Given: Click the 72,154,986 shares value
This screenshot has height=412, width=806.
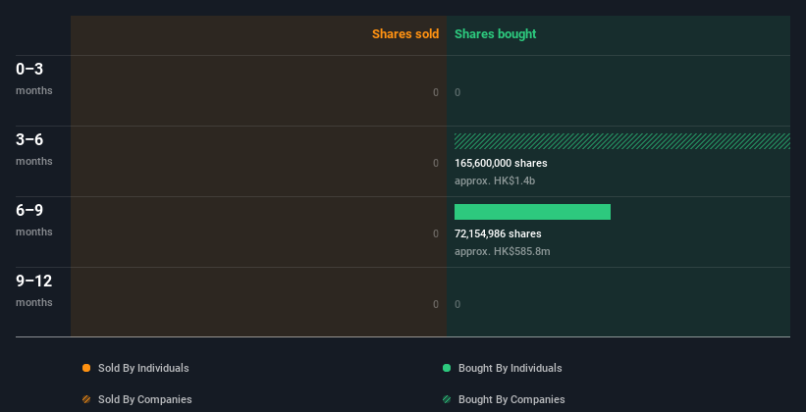Looking at the screenshot, I should point(498,233).
